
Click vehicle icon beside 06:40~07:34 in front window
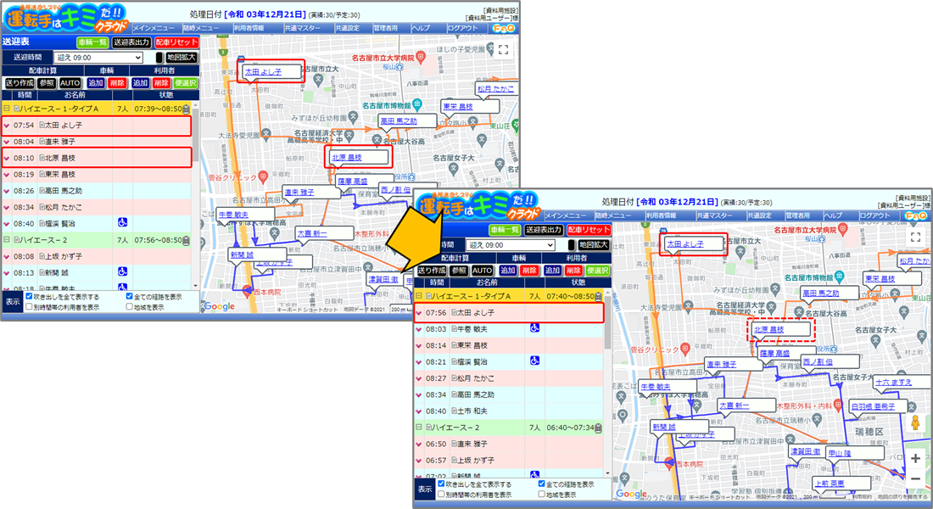pyautogui.click(x=598, y=428)
